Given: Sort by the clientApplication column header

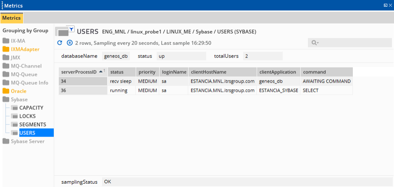Looking at the screenshot, I should click(278, 72).
